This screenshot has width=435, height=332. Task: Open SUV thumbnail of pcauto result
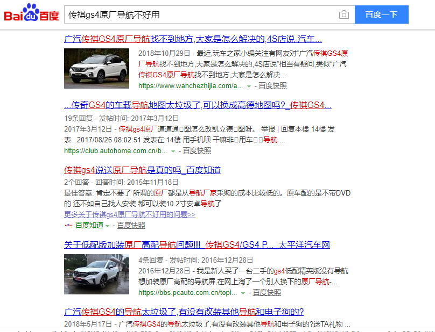96,274
